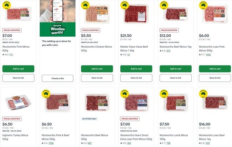Add Market Value Beef Mince 1.8kg to cart

(x=136, y=69)
